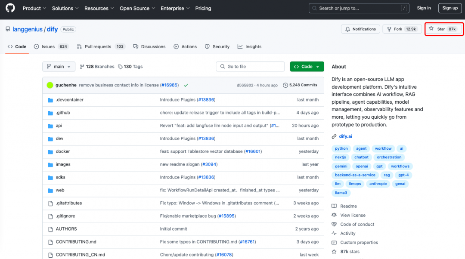Open the dify repository name link
The height and width of the screenshot is (259, 465).
(52, 29)
